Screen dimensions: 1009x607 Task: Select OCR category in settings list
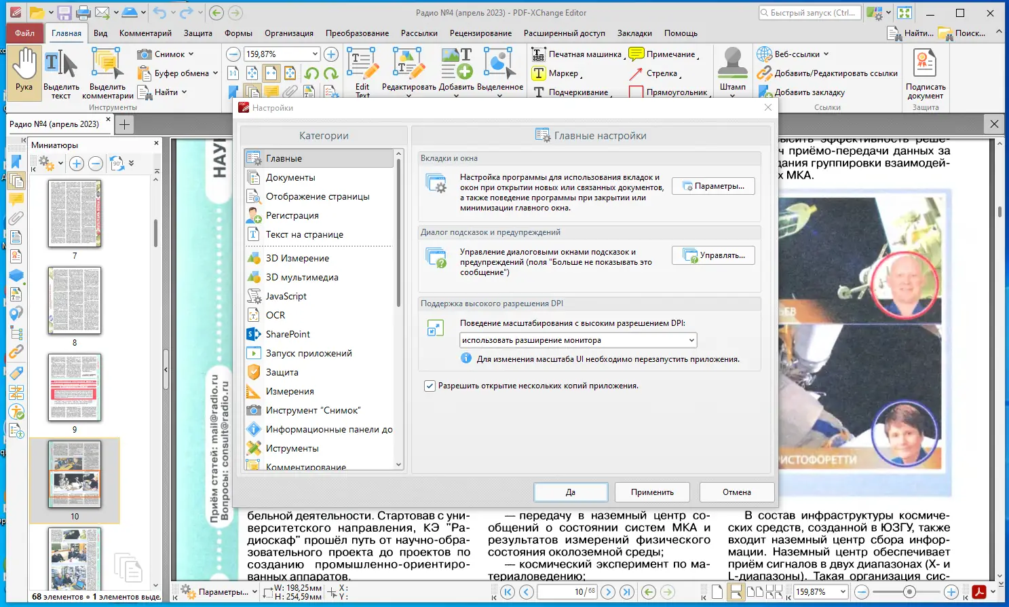[319, 315]
